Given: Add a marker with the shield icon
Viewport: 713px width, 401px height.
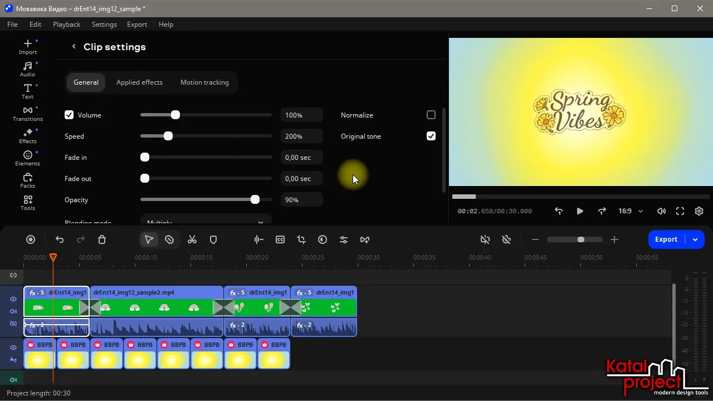Looking at the screenshot, I should click(213, 239).
